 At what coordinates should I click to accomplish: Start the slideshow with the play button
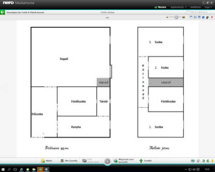[107, 162]
